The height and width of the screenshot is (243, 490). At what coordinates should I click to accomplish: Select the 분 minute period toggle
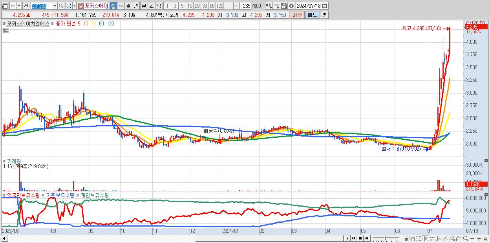[x=144, y=6]
